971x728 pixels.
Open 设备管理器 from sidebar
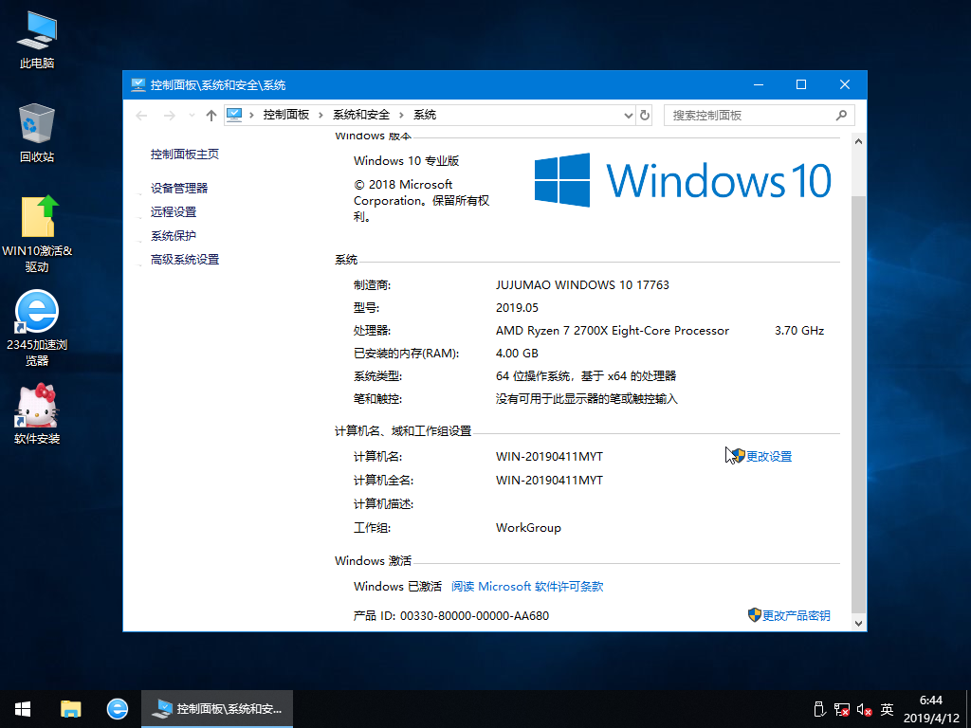(179, 189)
